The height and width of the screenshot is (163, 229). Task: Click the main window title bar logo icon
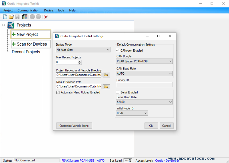click(4, 3)
